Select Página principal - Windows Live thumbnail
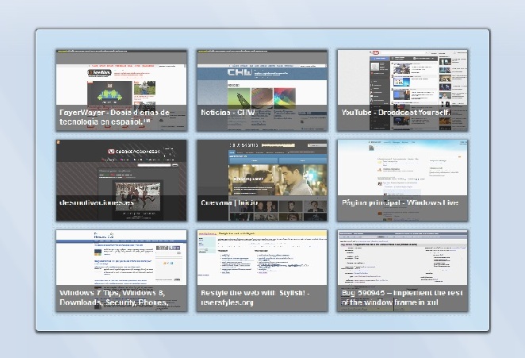This screenshot has height=358, width=525. click(402, 180)
